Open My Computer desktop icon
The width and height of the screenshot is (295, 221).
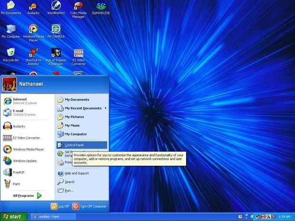click(11, 31)
